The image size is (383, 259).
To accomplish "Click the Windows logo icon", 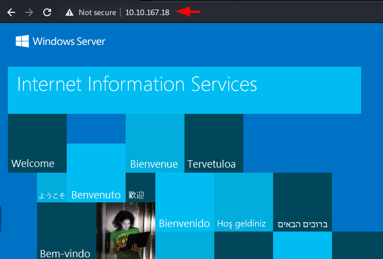I will (x=22, y=41).
